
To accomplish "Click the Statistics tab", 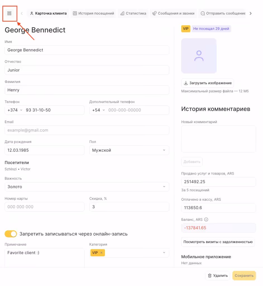I will tap(133, 13).
